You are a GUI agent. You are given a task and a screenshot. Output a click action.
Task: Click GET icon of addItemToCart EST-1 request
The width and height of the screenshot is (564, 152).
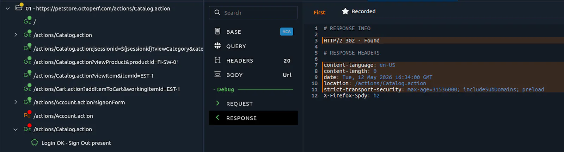(27, 88)
